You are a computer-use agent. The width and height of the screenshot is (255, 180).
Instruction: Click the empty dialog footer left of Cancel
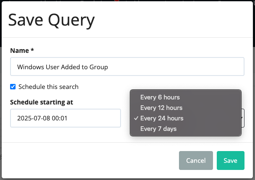[90, 161]
